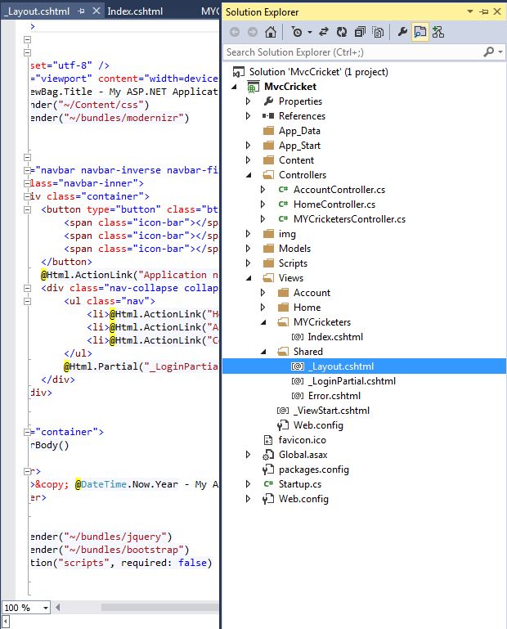Select the root Web.config file
This screenshot has height=629, width=507.
click(x=303, y=499)
